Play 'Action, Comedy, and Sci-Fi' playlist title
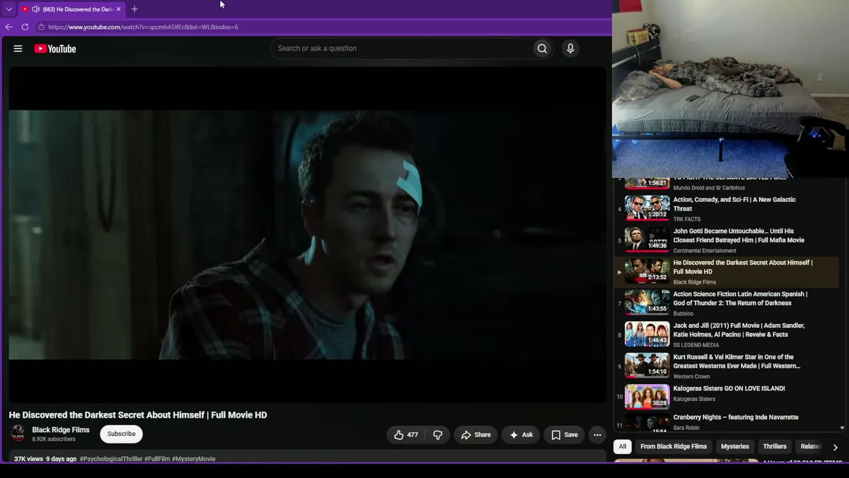The width and height of the screenshot is (849, 478). pyautogui.click(x=734, y=204)
